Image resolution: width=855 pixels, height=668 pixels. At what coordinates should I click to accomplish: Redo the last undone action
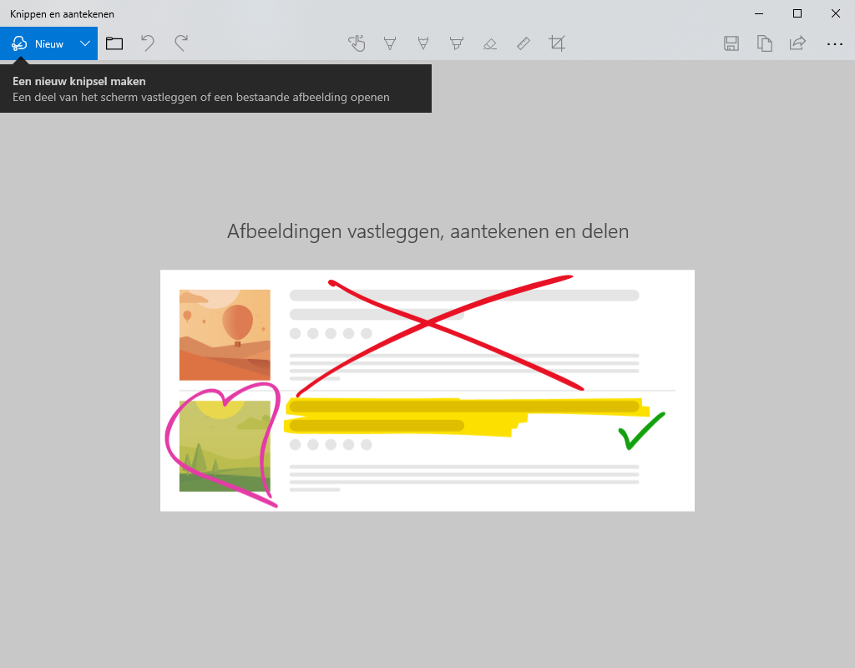(x=181, y=43)
